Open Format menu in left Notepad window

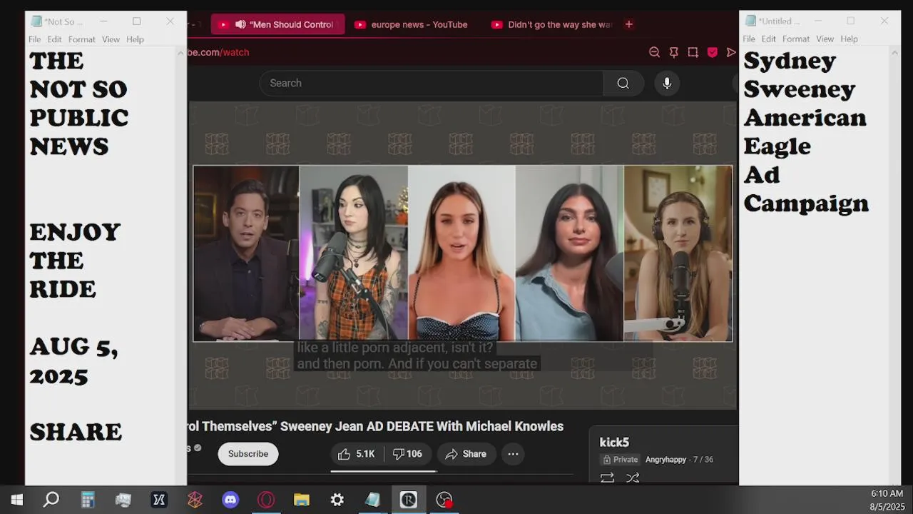pyautogui.click(x=82, y=39)
